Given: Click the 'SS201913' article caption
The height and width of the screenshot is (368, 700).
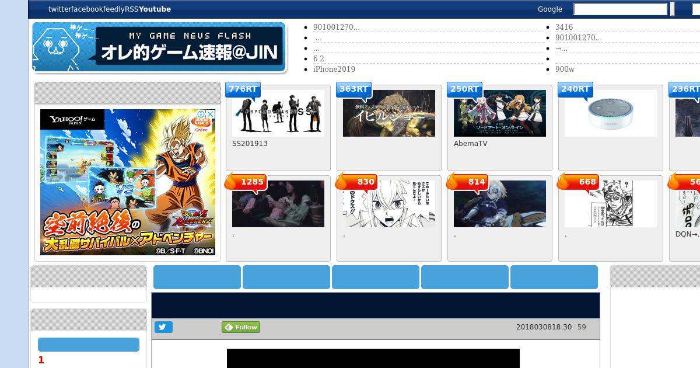Looking at the screenshot, I should [x=250, y=143].
